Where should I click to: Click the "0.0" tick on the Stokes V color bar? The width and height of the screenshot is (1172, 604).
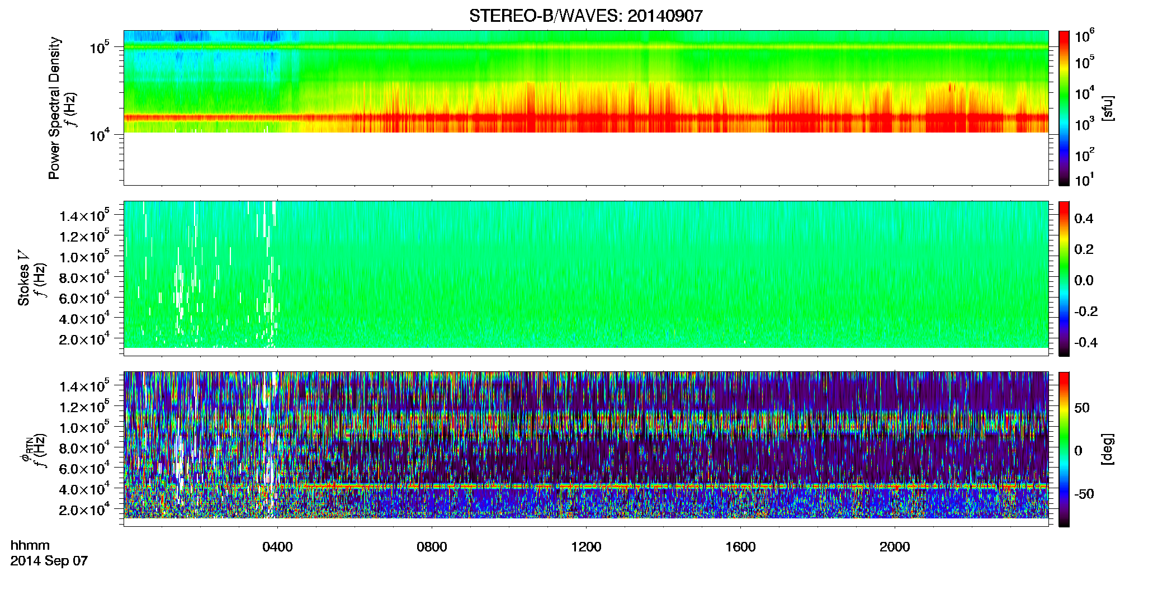(1084, 281)
